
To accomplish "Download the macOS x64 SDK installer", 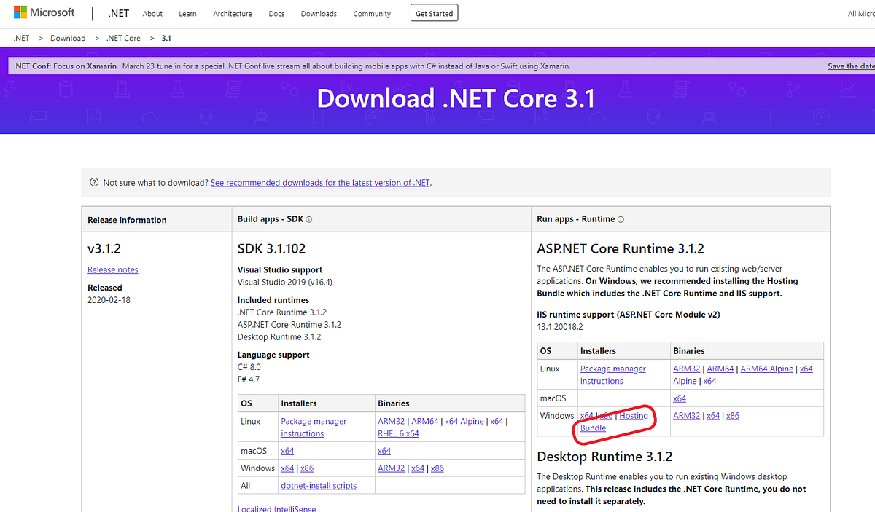I will click(x=287, y=450).
